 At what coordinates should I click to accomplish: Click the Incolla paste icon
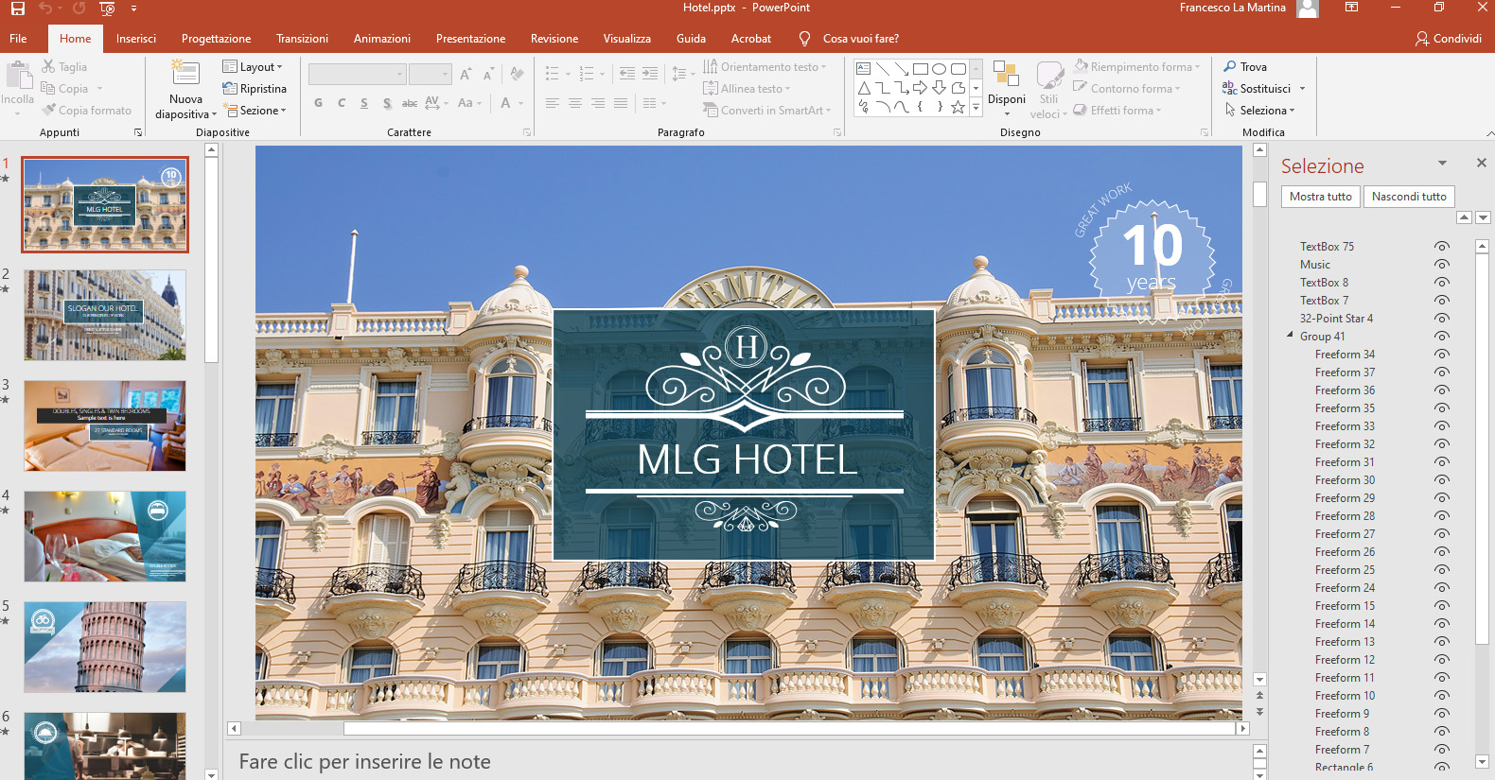tap(17, 76)
